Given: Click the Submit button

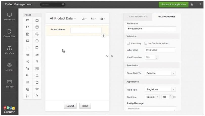Looking at the screenshot, I should (x=70, y=106).
